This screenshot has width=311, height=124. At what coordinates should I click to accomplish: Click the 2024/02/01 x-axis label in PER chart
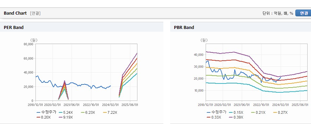pos(110,105)
